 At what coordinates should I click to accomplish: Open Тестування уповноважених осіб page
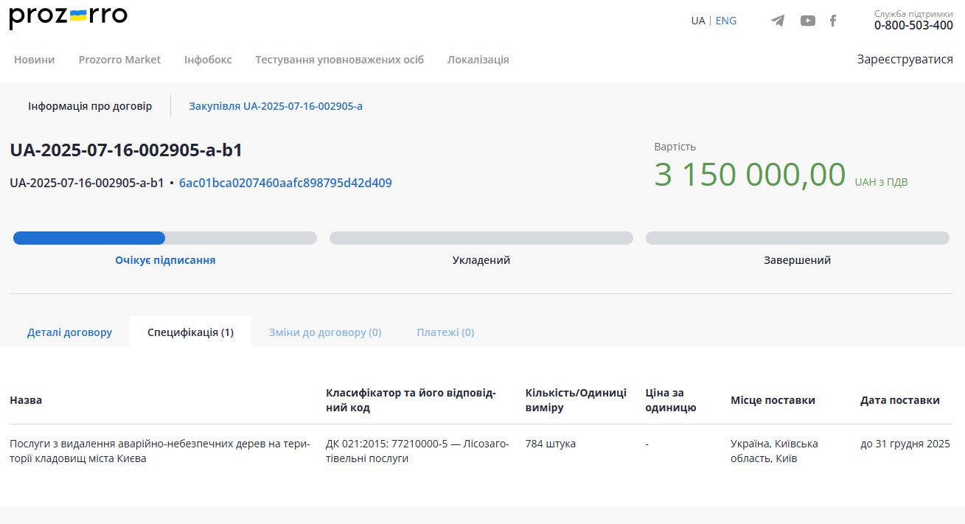click(x=339, y=60)
